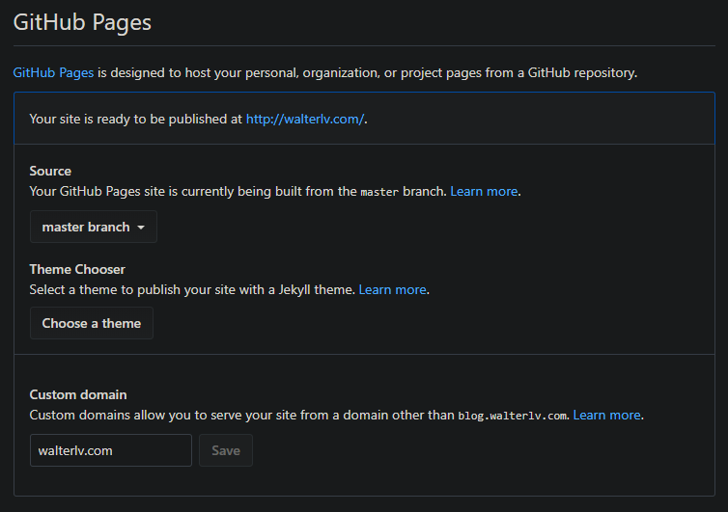This screenshot has width=728, height=512.
Task: Expand the master branch dropdown
Action: (x=94, y=227)
